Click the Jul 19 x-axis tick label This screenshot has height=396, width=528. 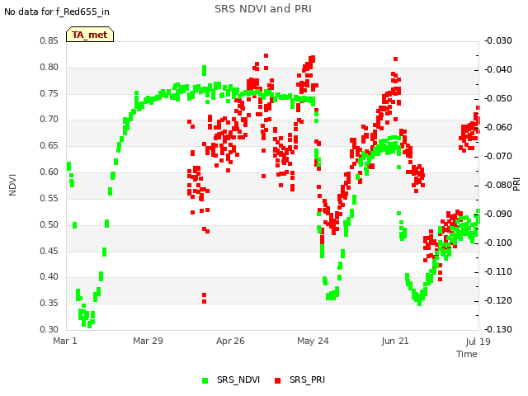(478, 342)
